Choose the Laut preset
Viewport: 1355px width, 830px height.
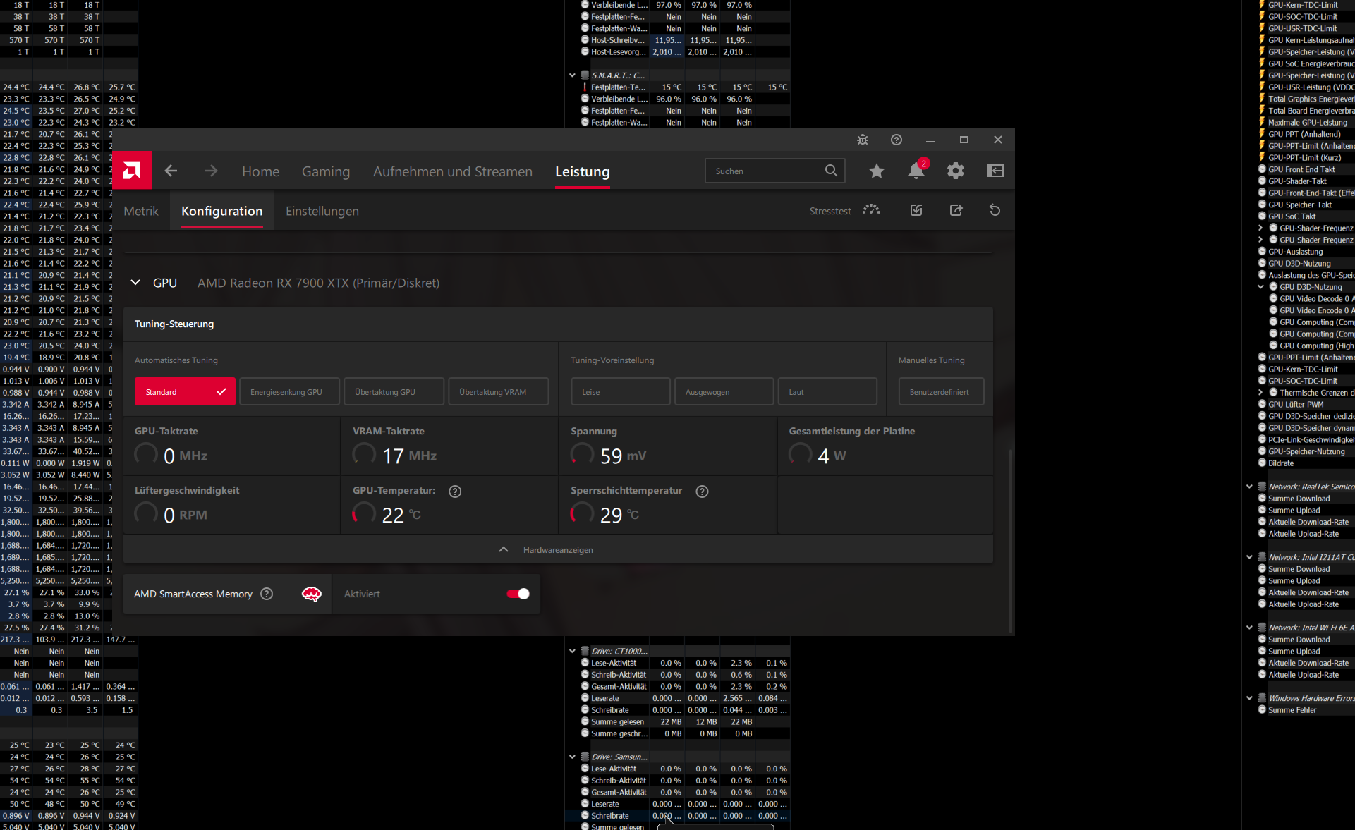pos(827,392)
